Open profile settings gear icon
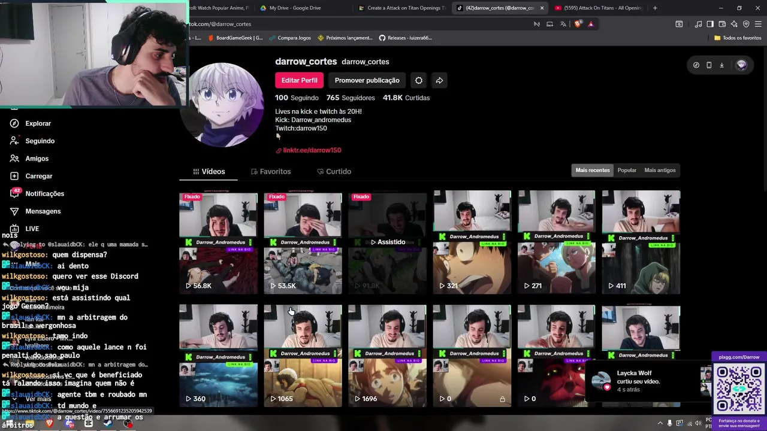 coord(419,80)
